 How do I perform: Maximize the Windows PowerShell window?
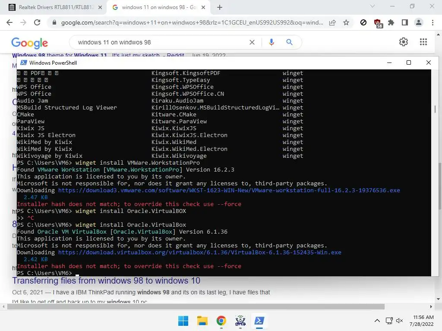pos(409,62)
